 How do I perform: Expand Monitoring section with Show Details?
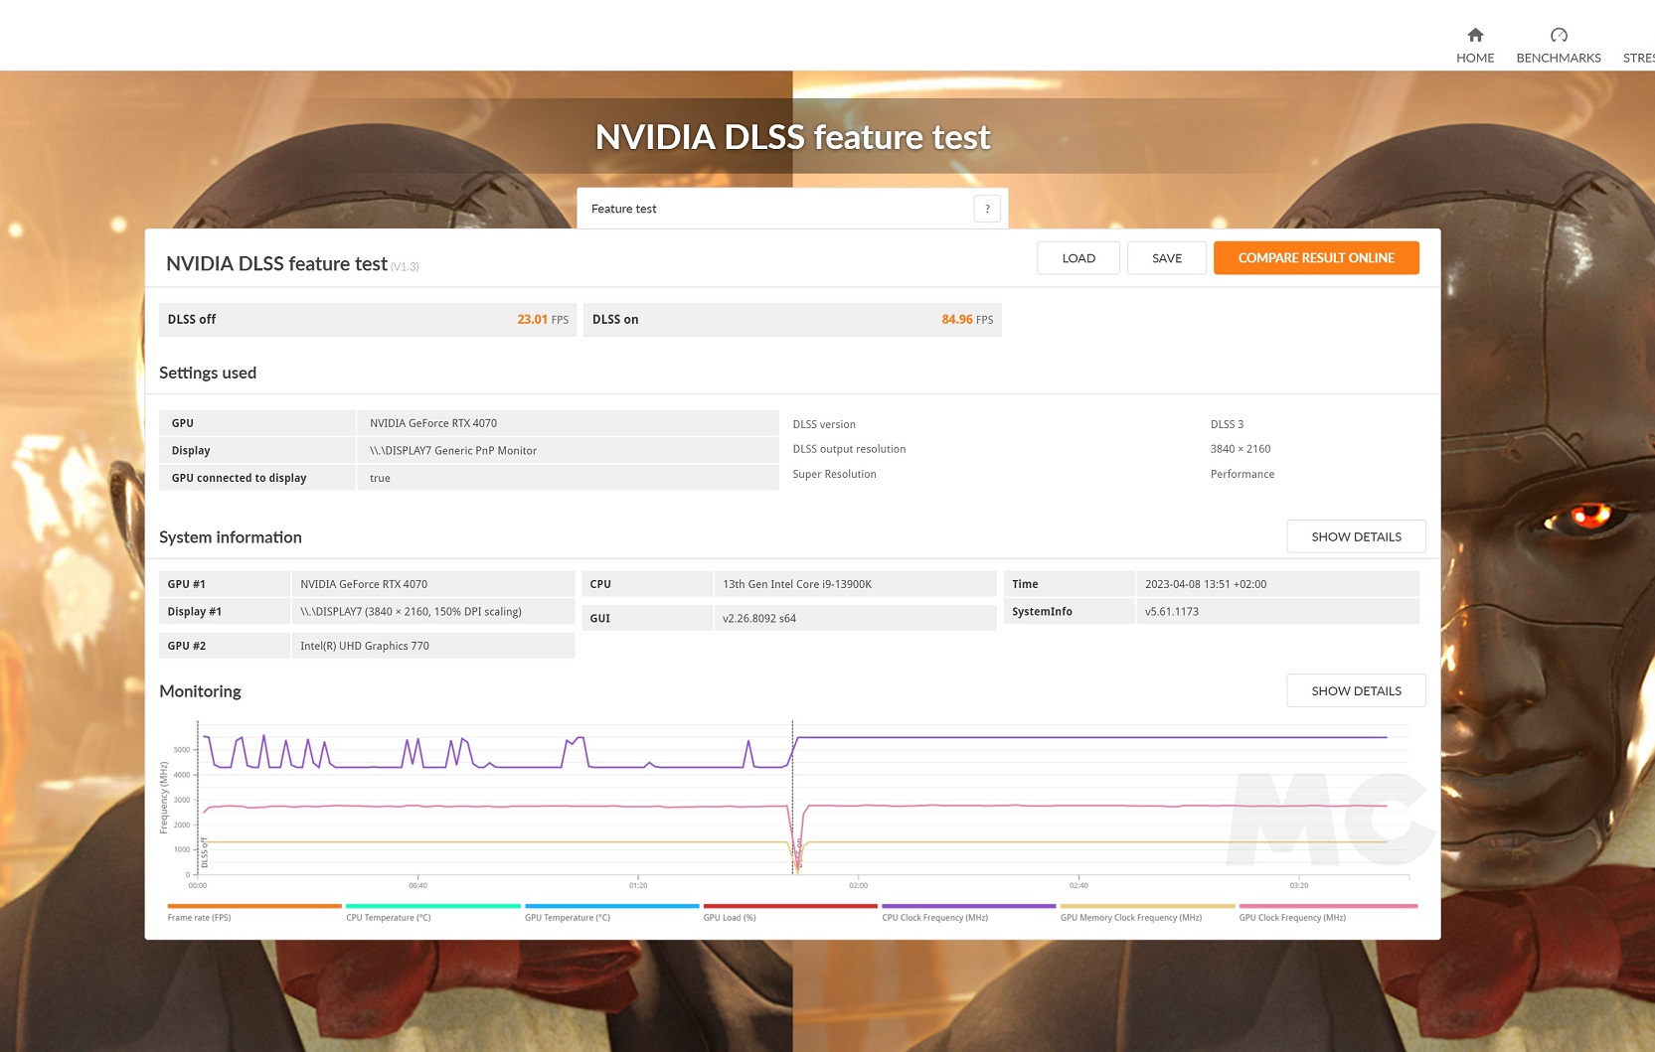click(1356, 690)
